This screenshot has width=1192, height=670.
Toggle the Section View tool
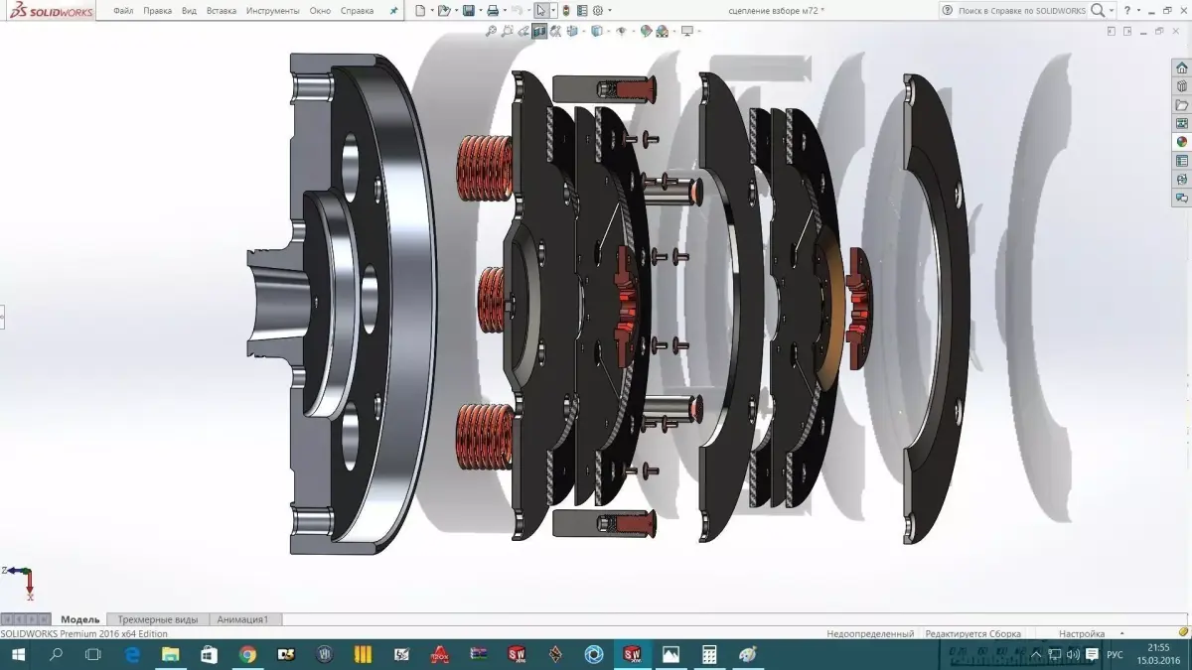[x=539, y=32]
